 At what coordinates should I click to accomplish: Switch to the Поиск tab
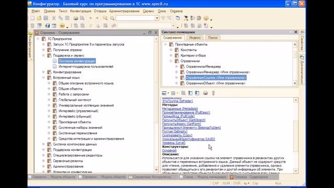point(212,38)
